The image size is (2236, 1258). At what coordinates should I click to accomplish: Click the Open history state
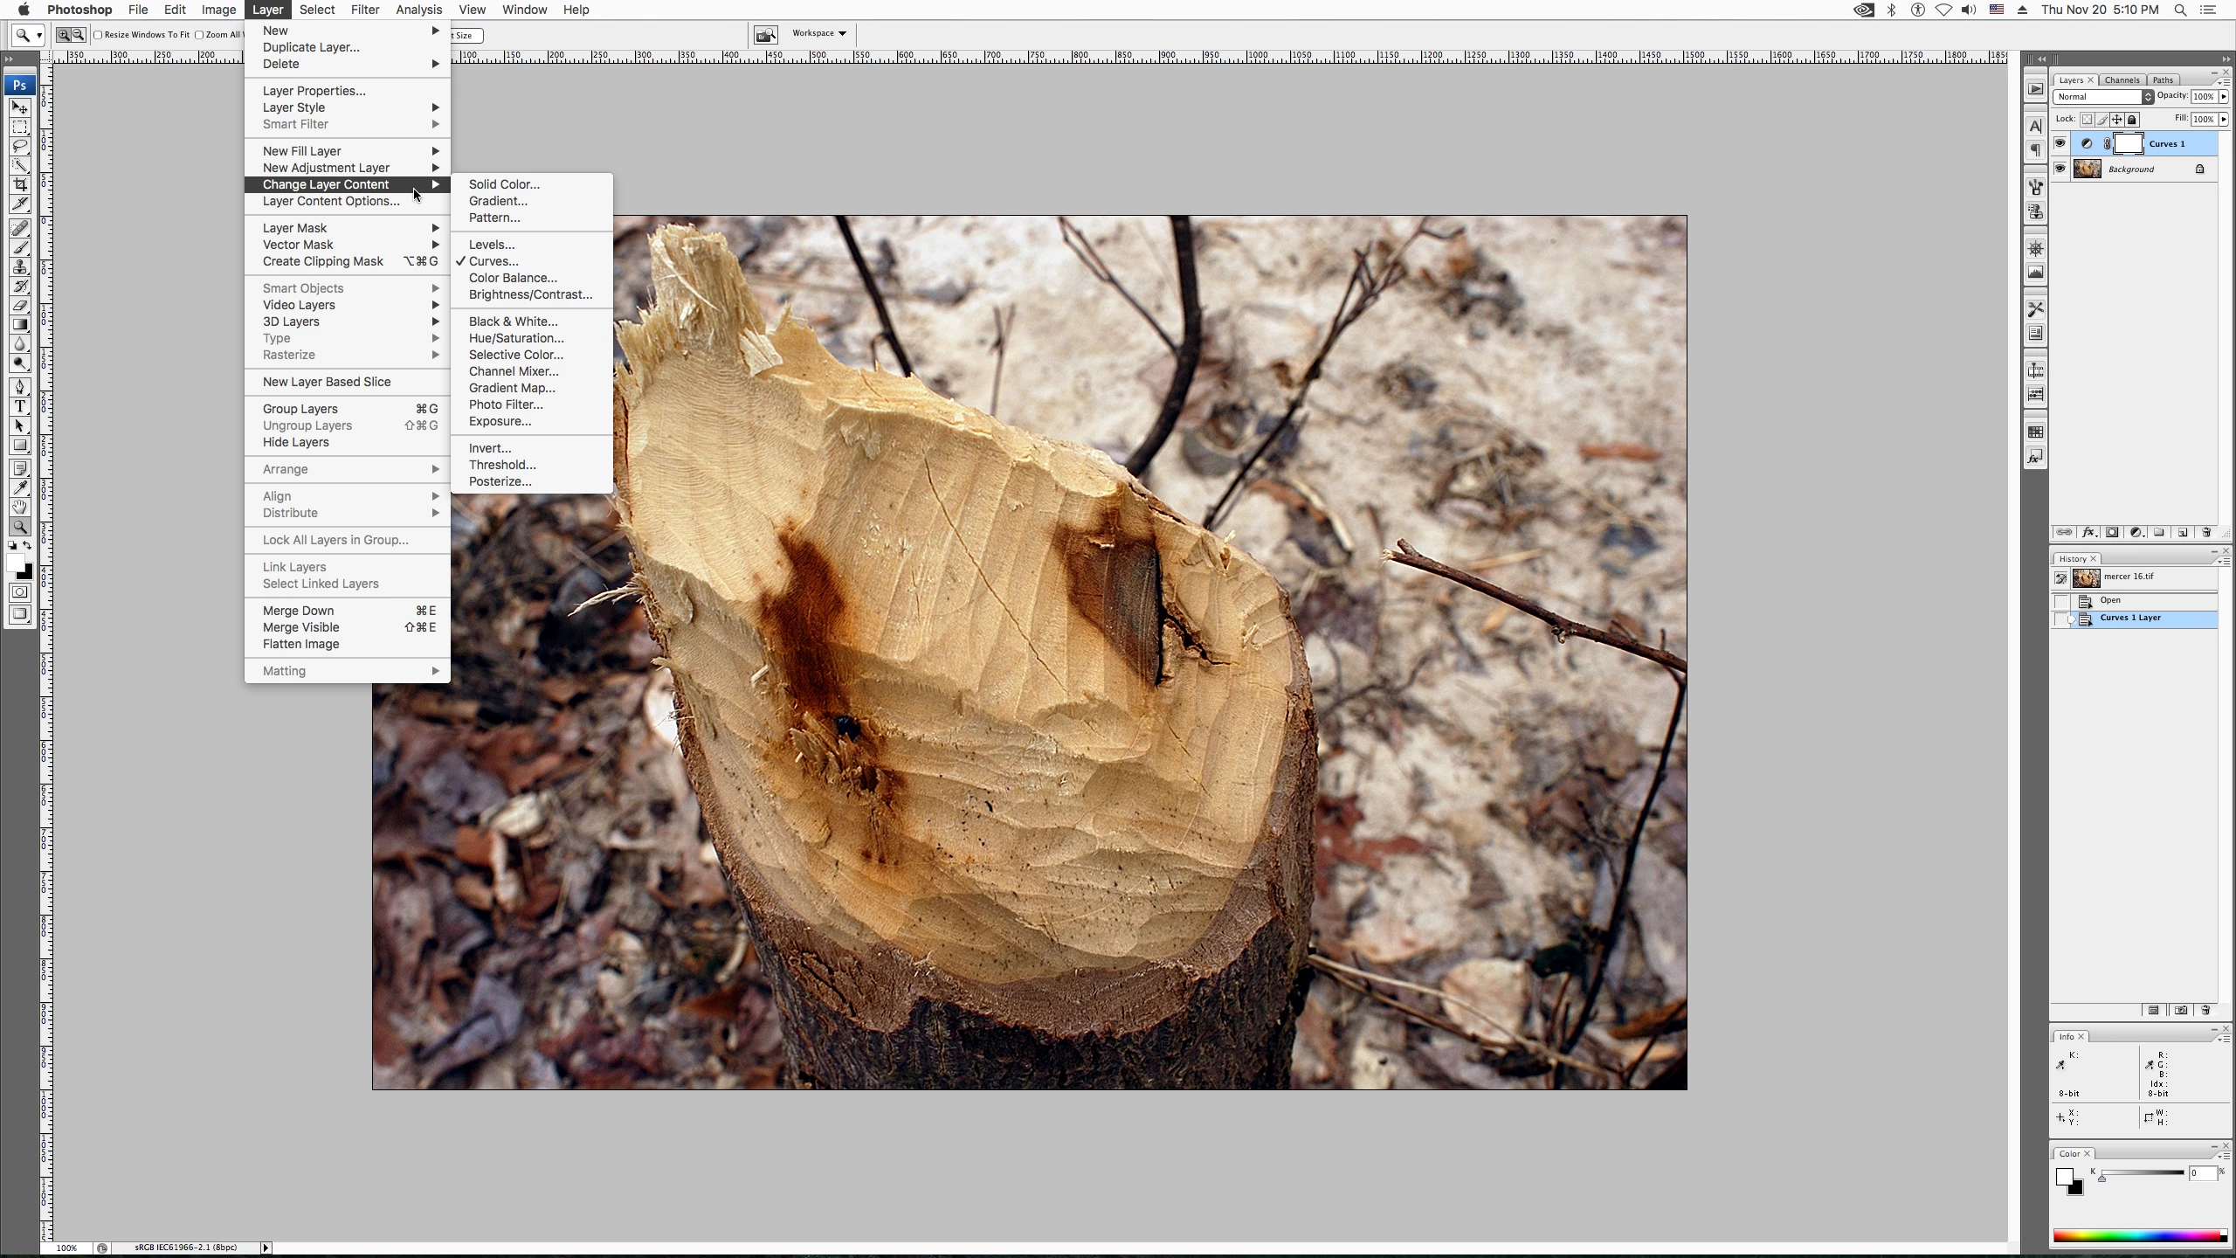2110,600
